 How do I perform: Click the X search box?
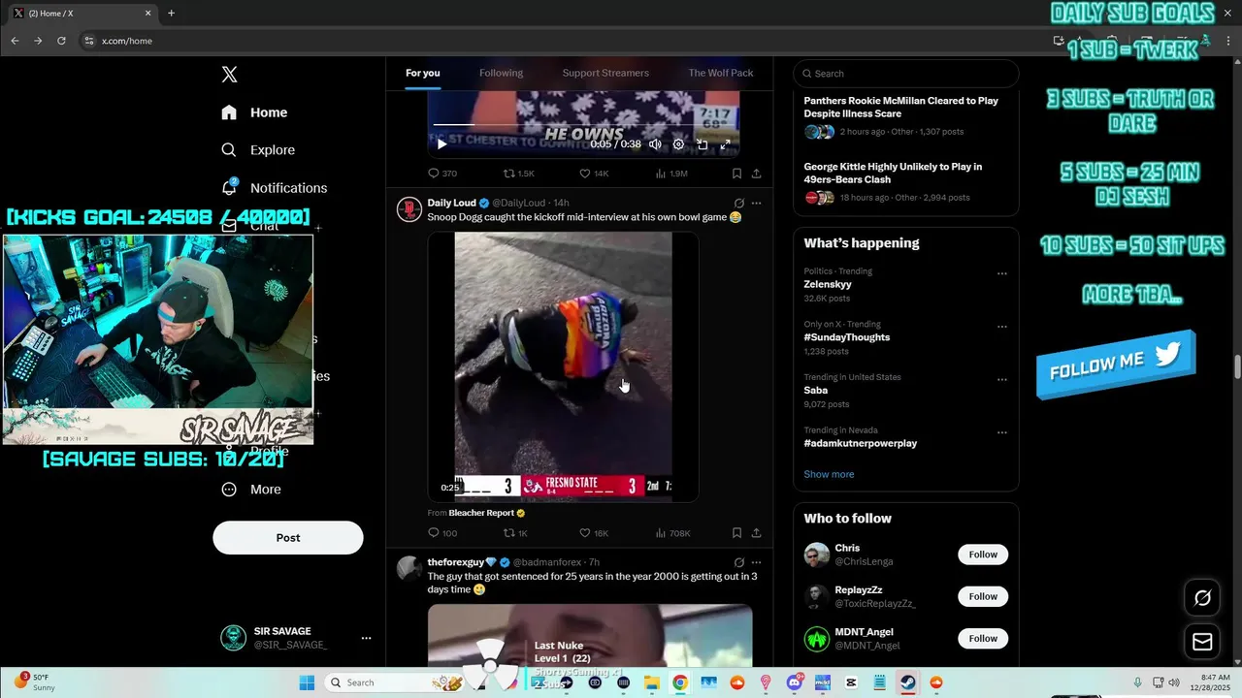tap(906, 74)
